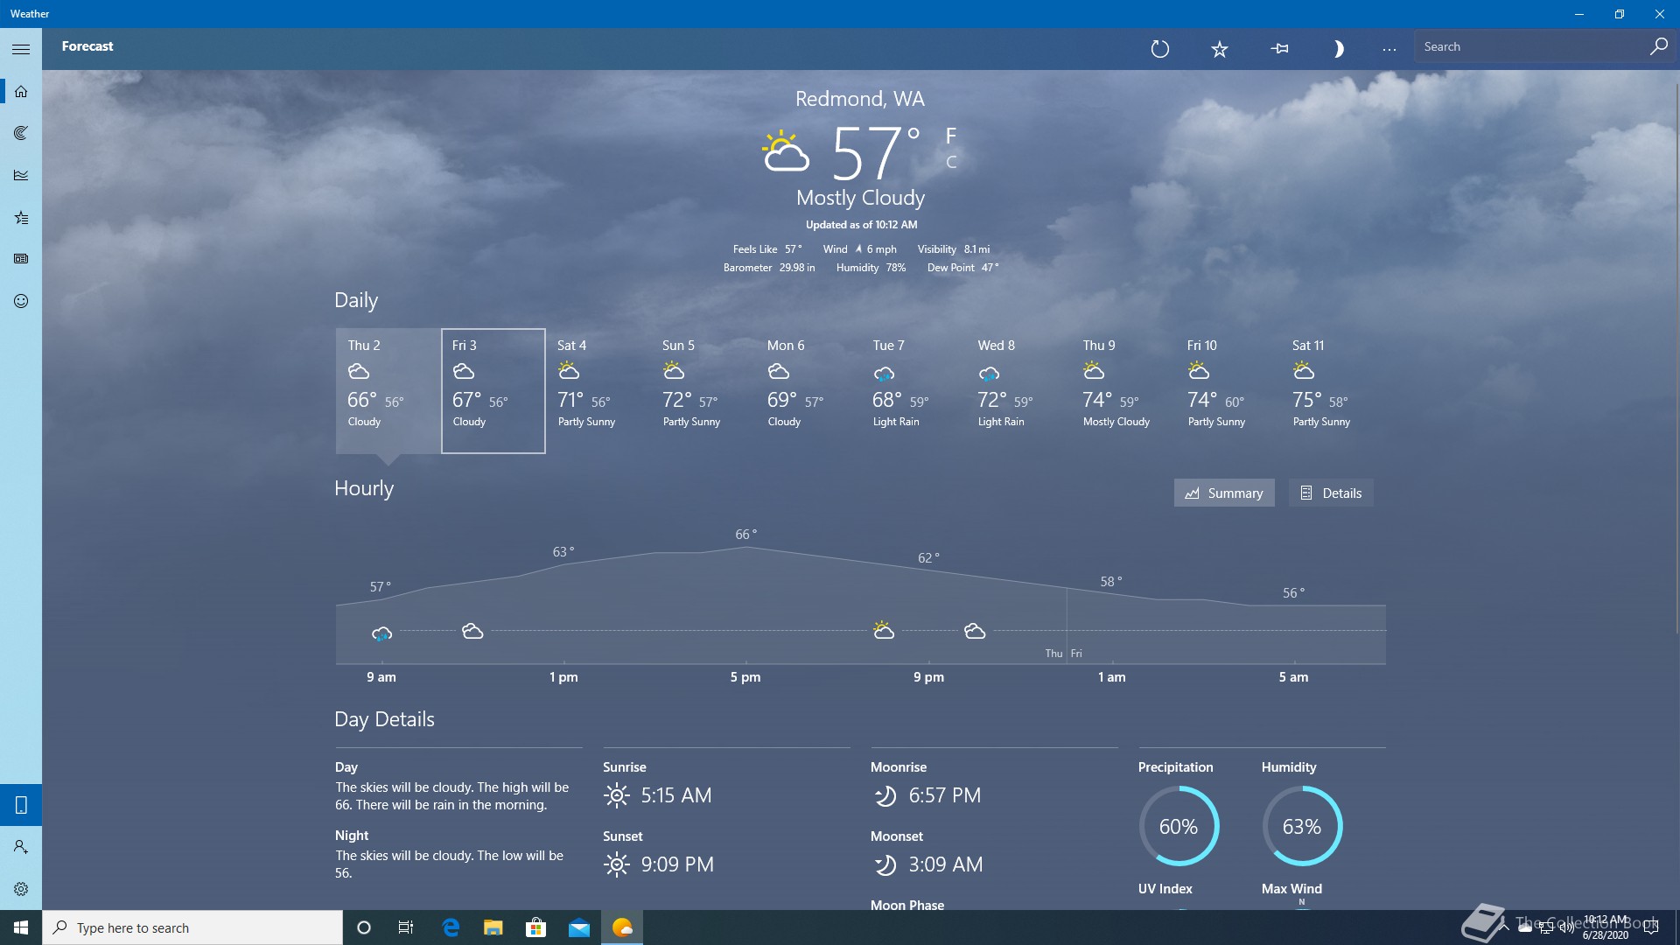Open the hamburger navigation menu
1680x945 pixels.
point(21,49)
